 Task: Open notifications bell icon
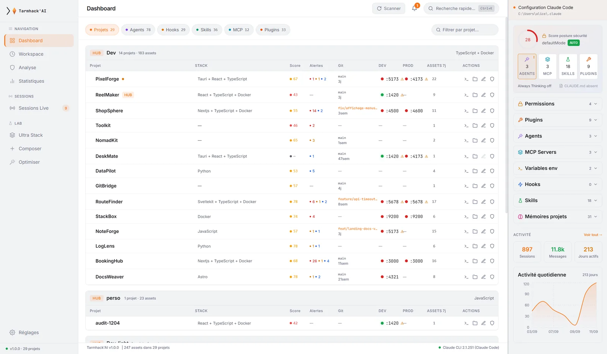click(x=415, y=8)
